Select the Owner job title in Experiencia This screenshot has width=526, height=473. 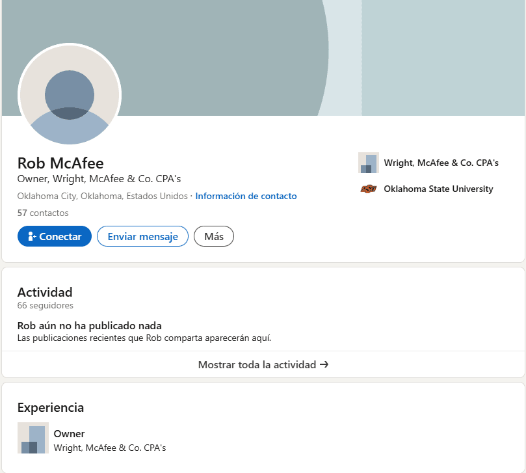pyautogui.click(x=69, y=434)
